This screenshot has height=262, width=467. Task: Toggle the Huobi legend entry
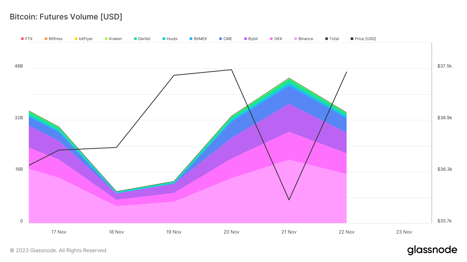click(170, 39)
